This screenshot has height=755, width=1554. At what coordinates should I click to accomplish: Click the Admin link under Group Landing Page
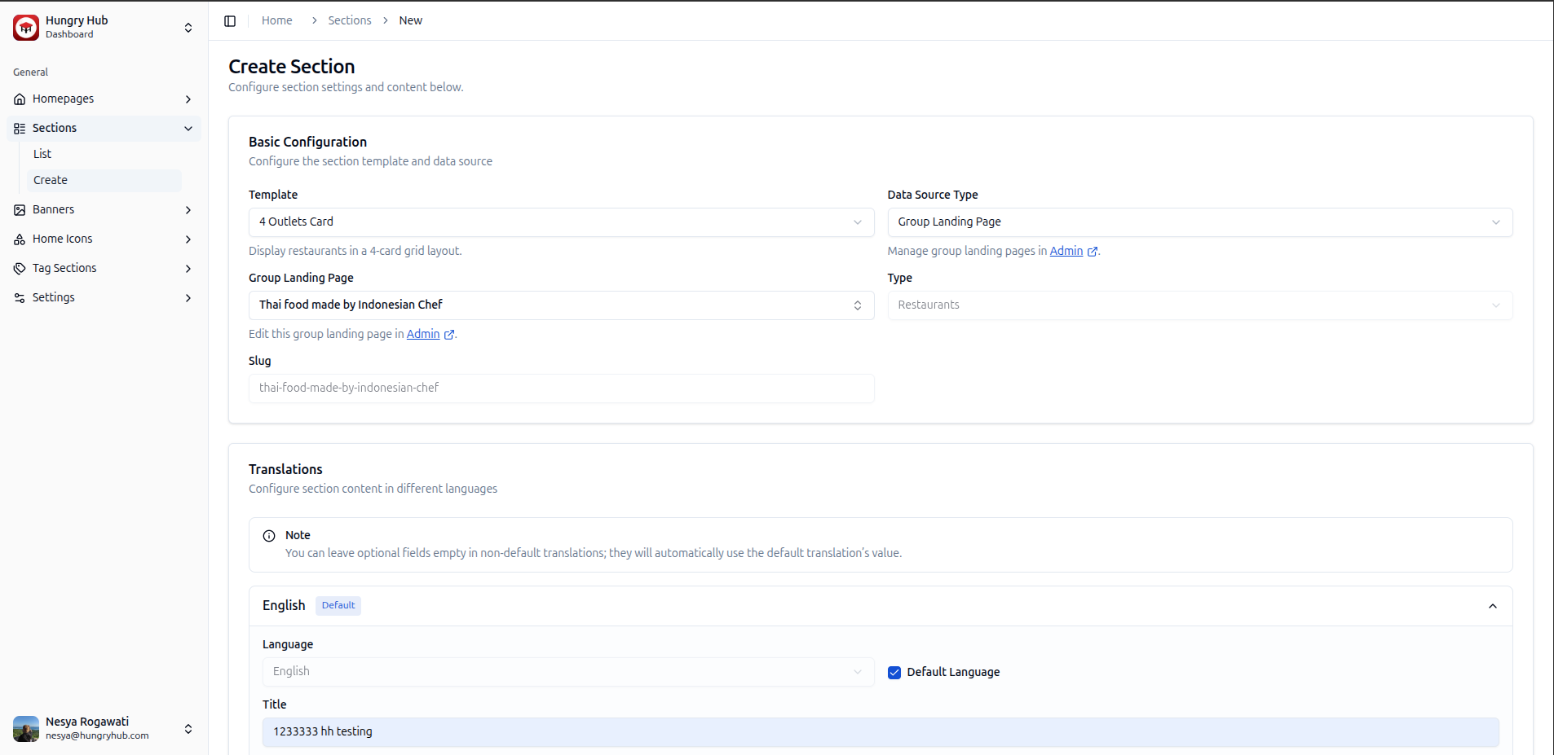coord(423,334)
